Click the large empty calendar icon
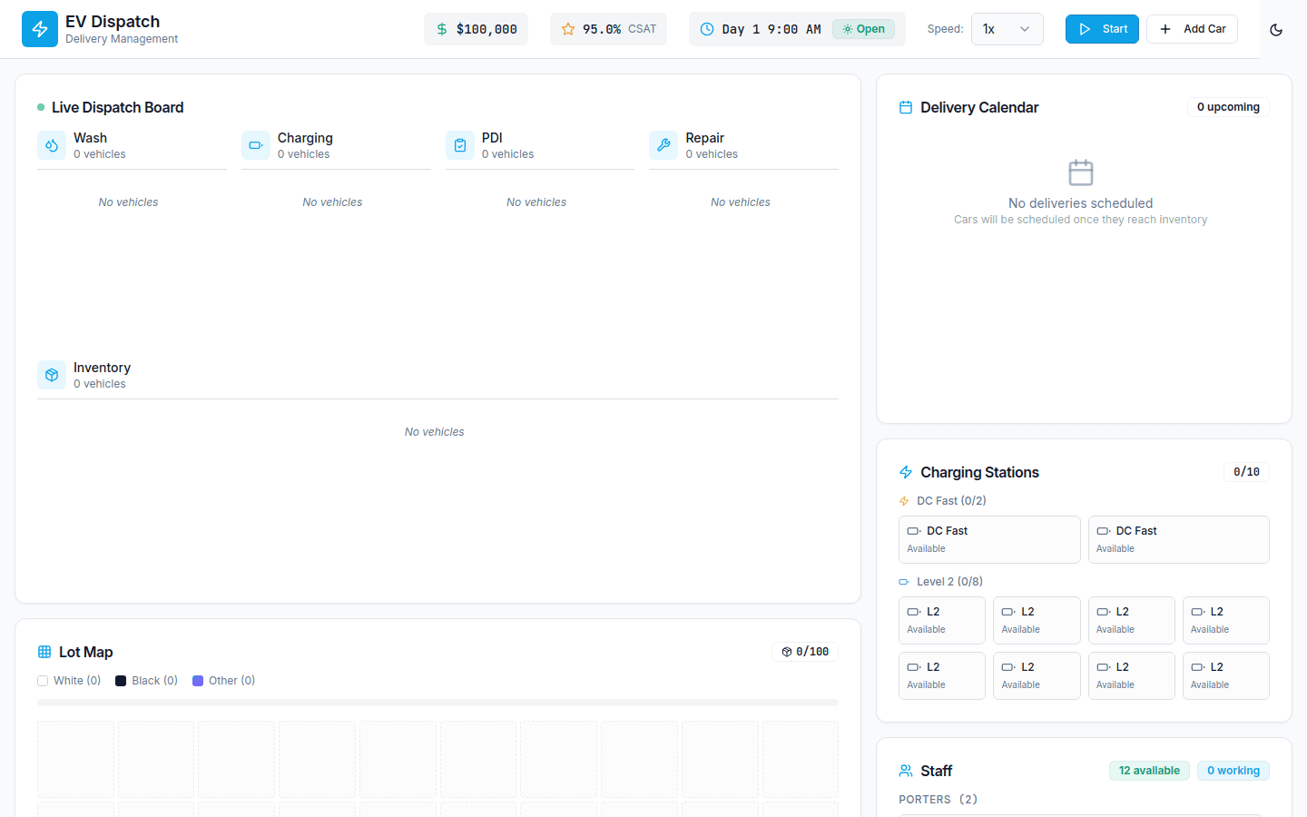1307x817 pixels. (x=1081, y=172)
